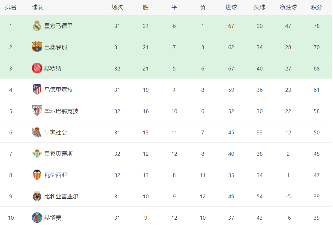Click the Atletico Madrid club crest
The image size is (333, 225).
pos(37,90)
